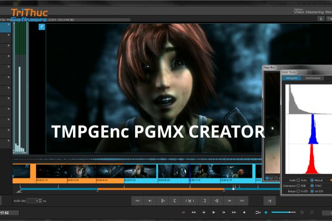
Task: Select the first clip thumbnail in the timeline
Action: coord(21,171)
